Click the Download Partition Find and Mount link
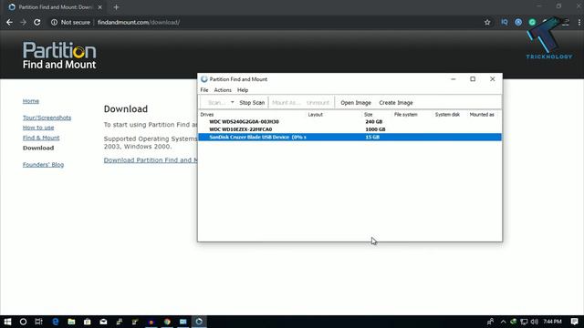The width and height of the screenshot is (584, 328). click(x=151, y=160)
